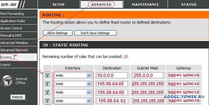Click the Don't Save Settings button
Screen dimensions: 209x105
click(95, 33)
